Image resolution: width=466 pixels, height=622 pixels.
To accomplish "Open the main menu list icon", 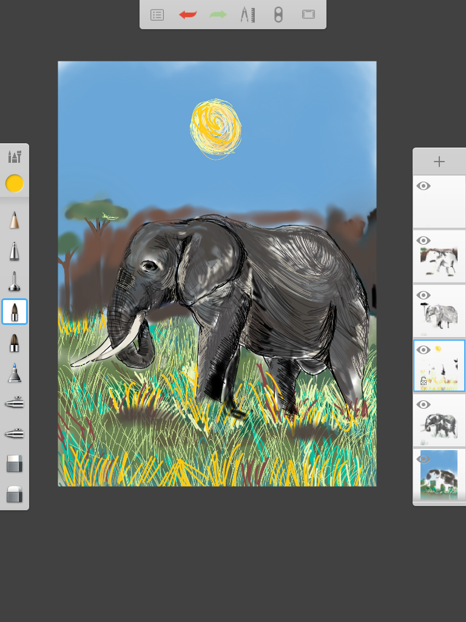I will [x=157, y=15].
